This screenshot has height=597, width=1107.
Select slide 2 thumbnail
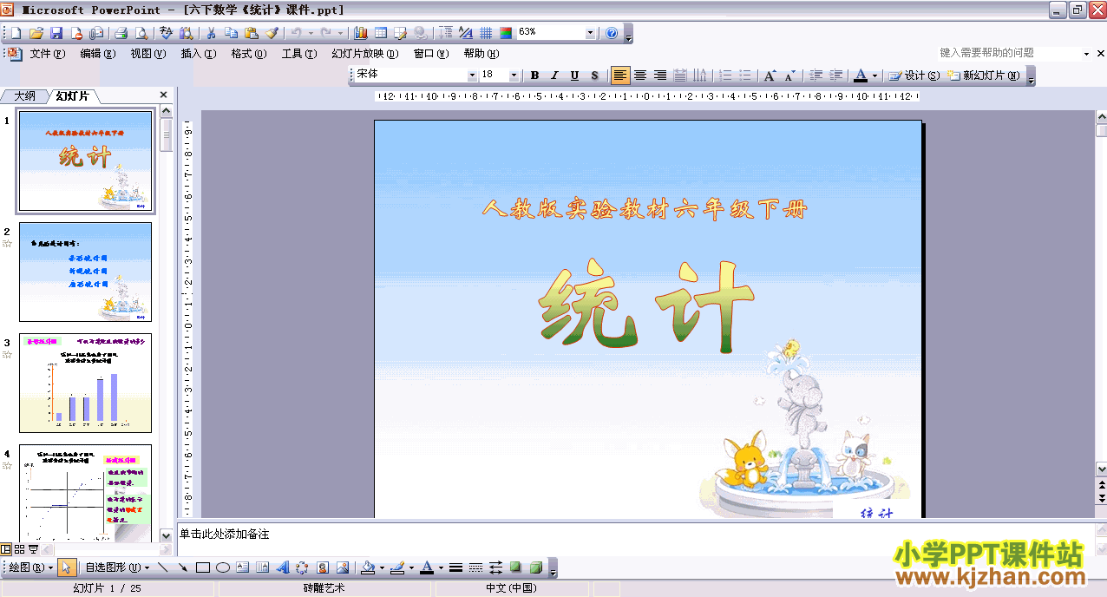click(85, 272)
